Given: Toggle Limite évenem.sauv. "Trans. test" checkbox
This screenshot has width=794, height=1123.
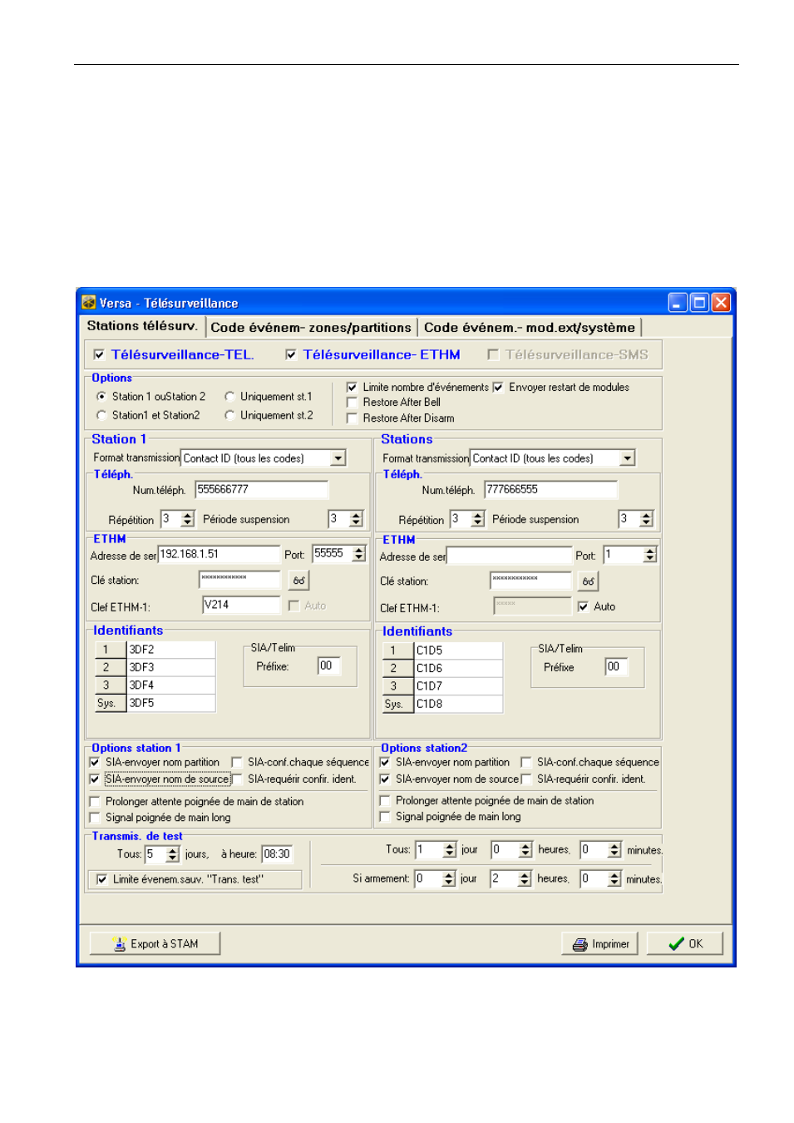Looking at the screenshot, I should (101, 879).
